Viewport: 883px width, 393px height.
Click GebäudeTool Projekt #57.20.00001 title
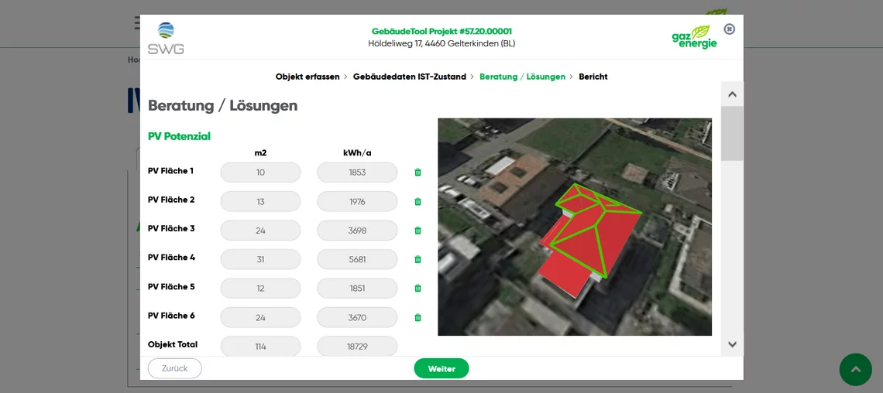pos(441,32)
